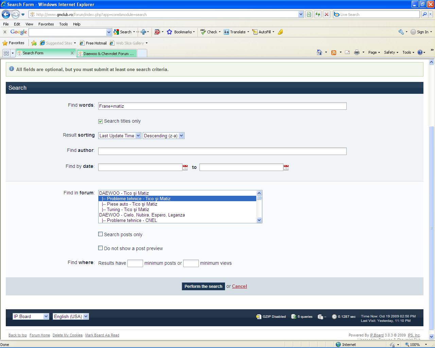Click the Perform the search button
This screenshot has height=348, width=435.
203,286
